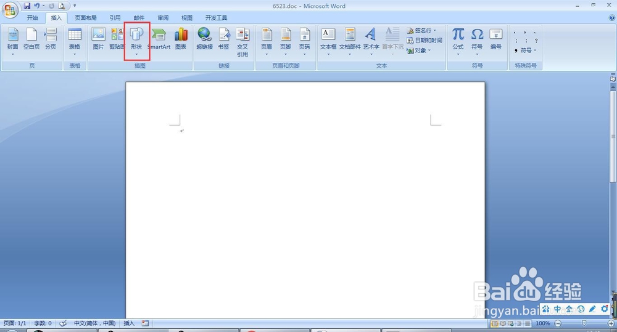
Task: Click the proofing check status icon
Action: point(63,323)
